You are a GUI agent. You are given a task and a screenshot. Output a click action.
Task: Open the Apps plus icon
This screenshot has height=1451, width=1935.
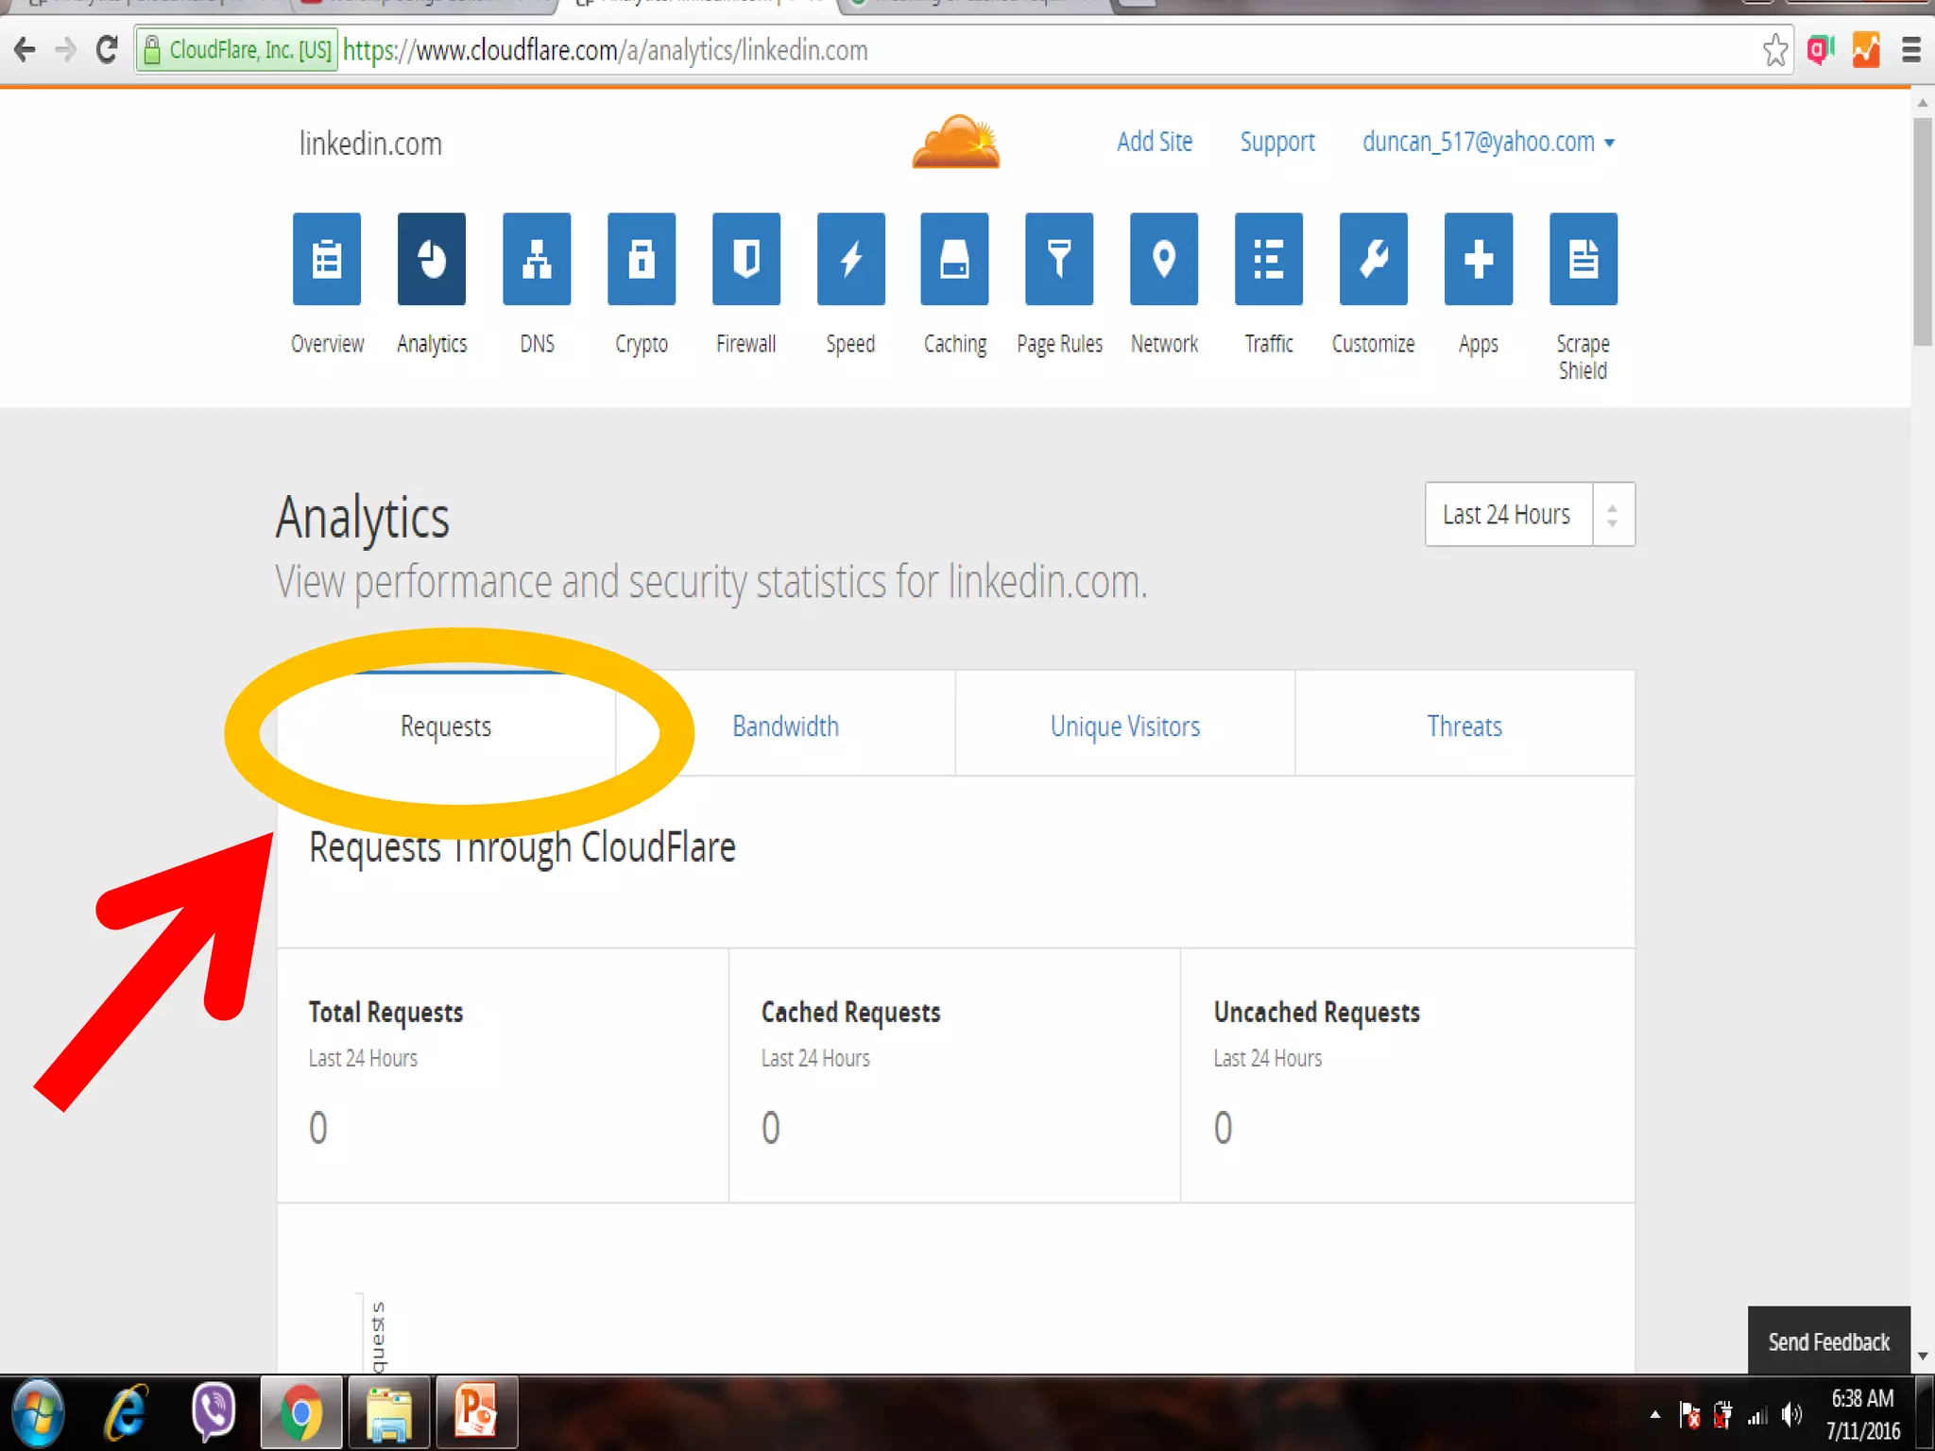click(1478, 259)
